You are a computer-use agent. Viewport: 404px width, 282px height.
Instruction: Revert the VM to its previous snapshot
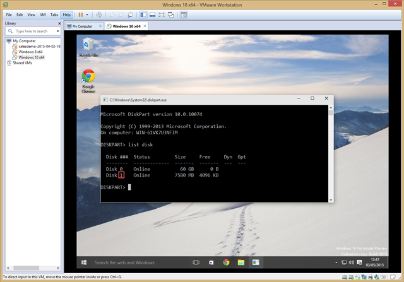[121, 15]
